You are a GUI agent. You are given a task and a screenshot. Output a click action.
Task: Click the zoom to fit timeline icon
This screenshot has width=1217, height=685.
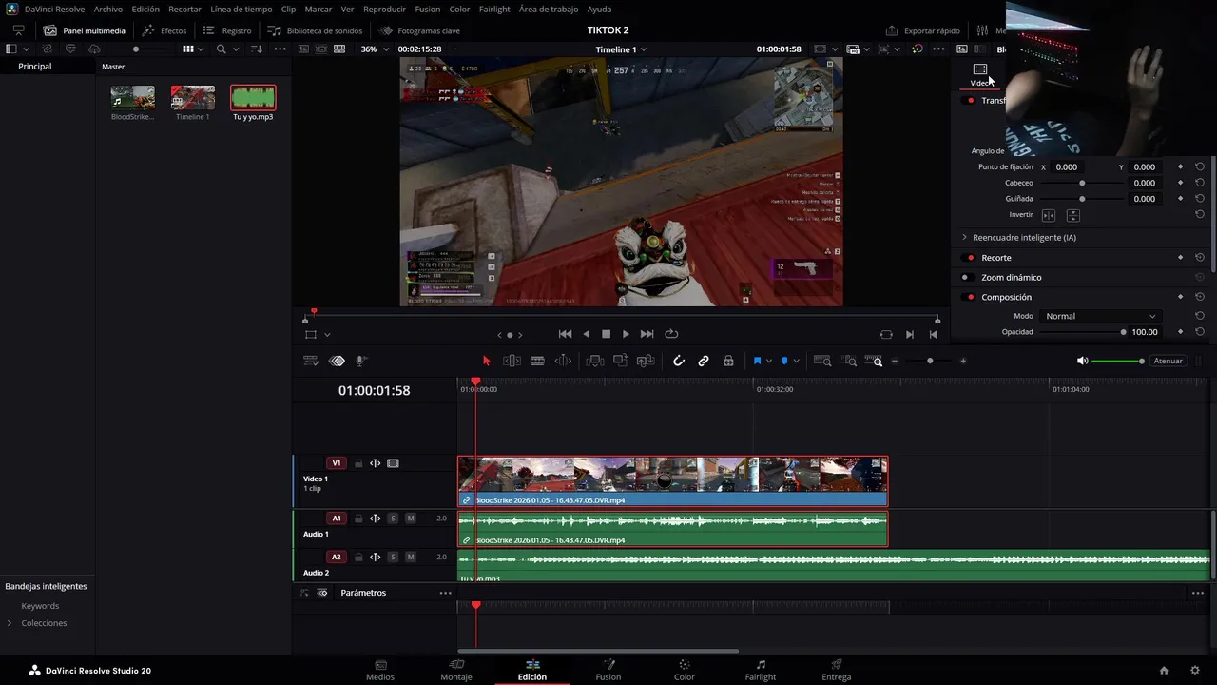[823, 361]
